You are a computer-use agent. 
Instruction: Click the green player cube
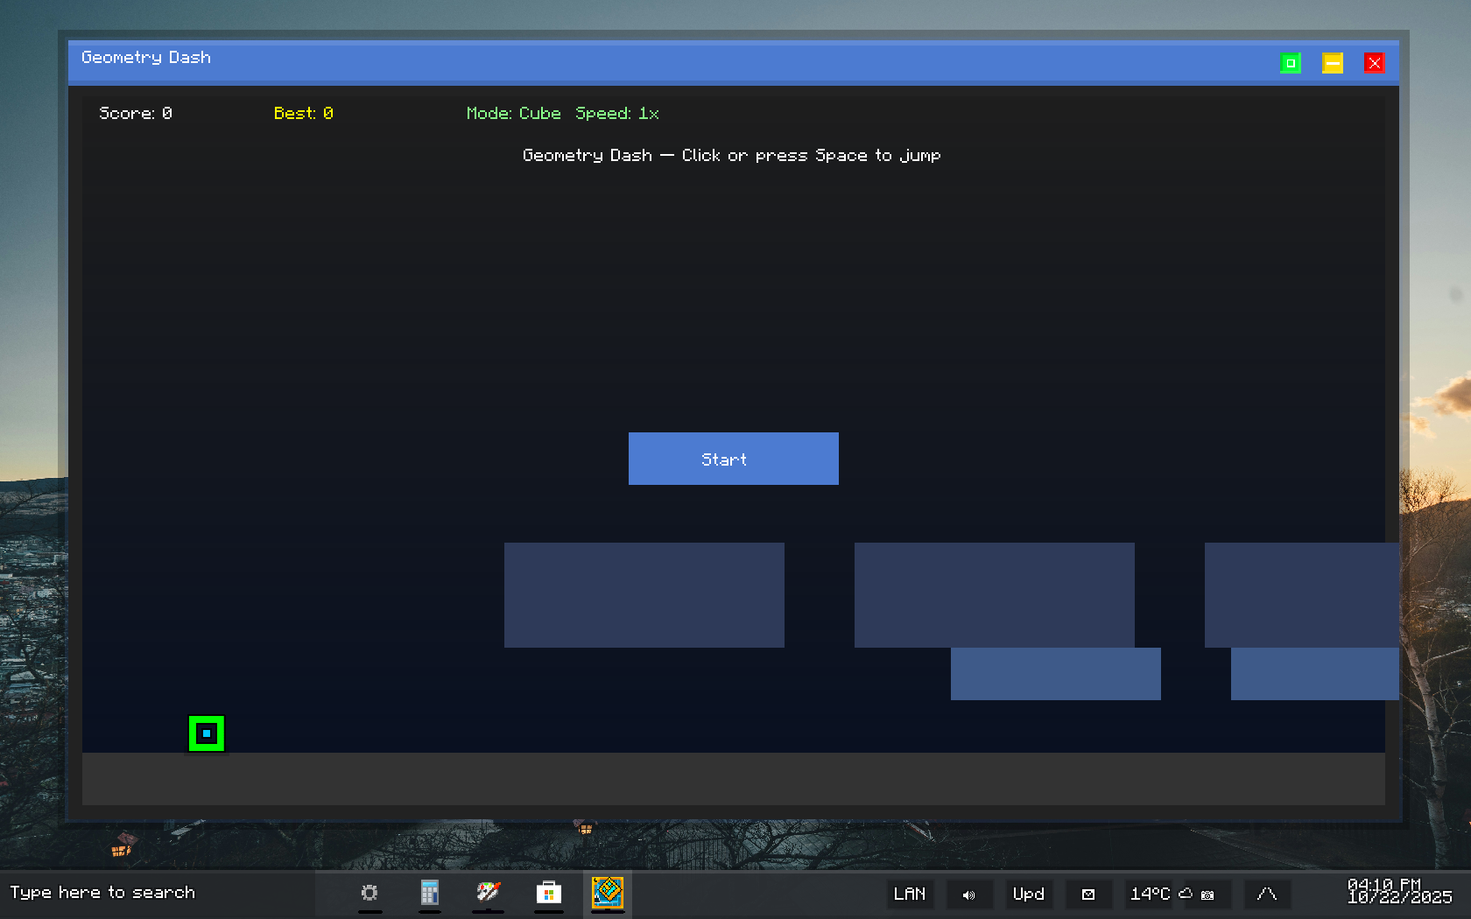[207, 733]
